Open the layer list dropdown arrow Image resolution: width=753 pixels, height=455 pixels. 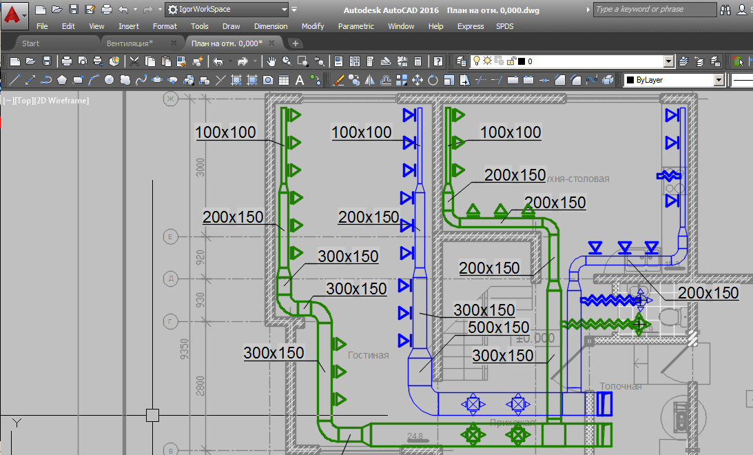click(x=668, y=61)
